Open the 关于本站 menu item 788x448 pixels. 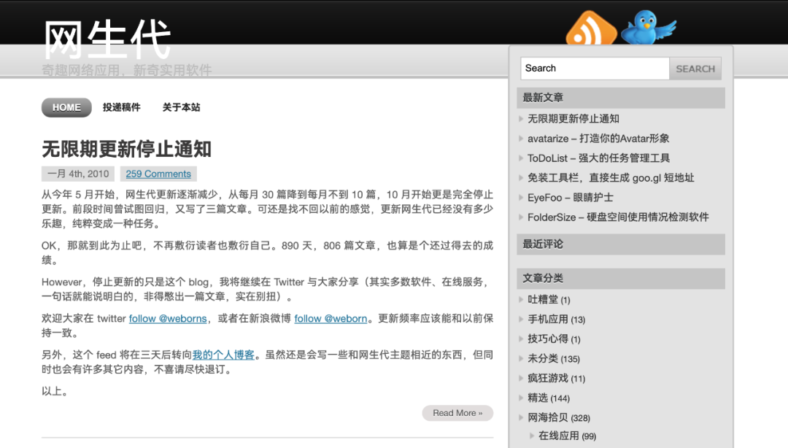pyautogui.click(x=181, y=107)
